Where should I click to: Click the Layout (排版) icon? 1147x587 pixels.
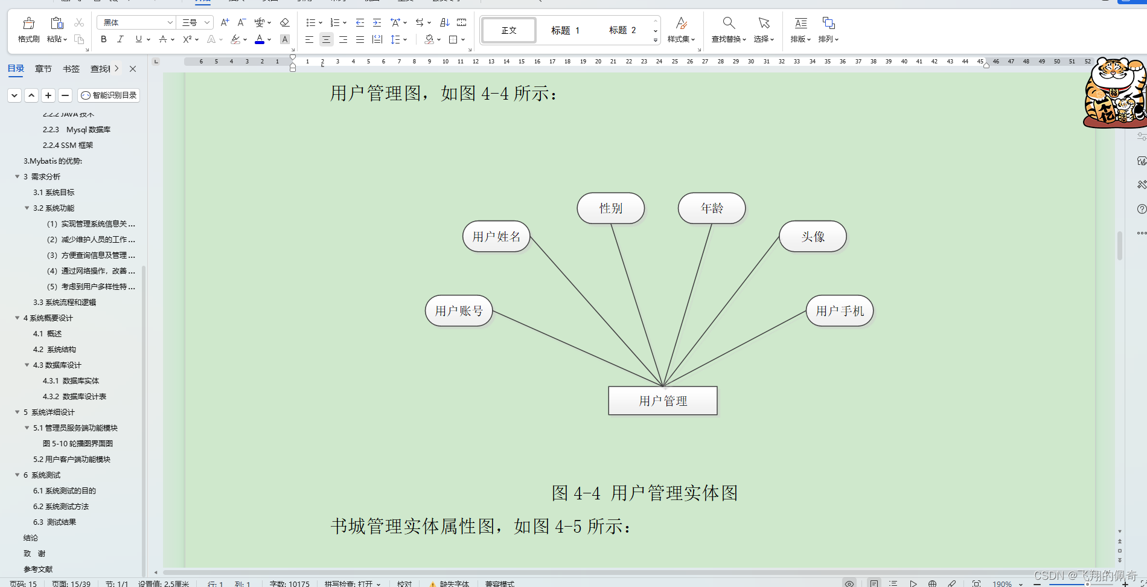click(800, 23)
